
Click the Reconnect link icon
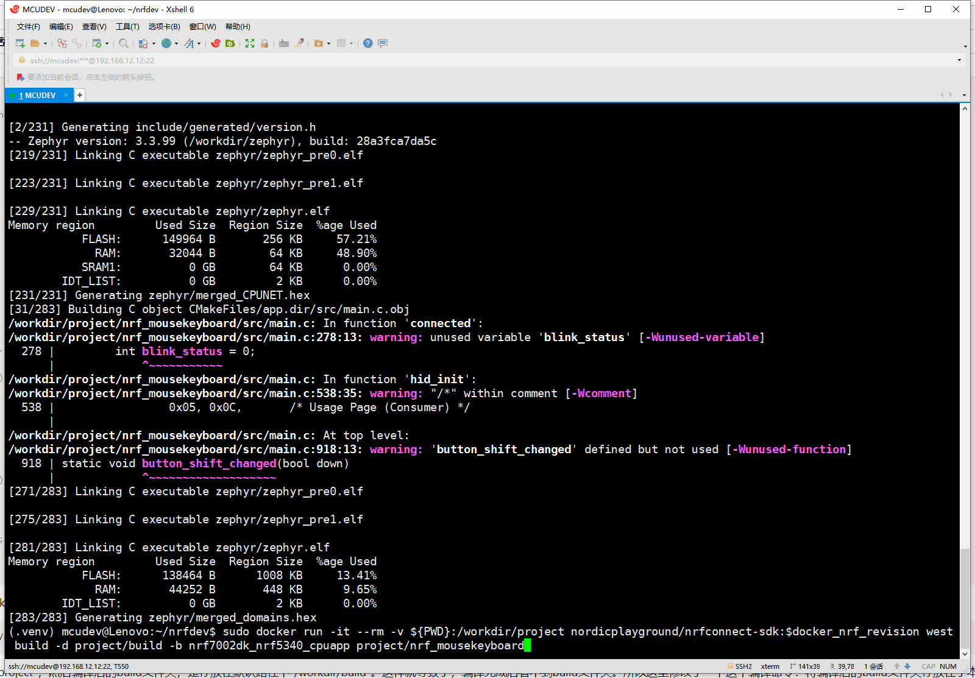pyautogui.click(x=77, y=43)
